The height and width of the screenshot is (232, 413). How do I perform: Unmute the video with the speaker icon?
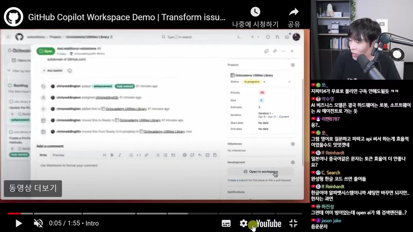click(x=38, y=223)
